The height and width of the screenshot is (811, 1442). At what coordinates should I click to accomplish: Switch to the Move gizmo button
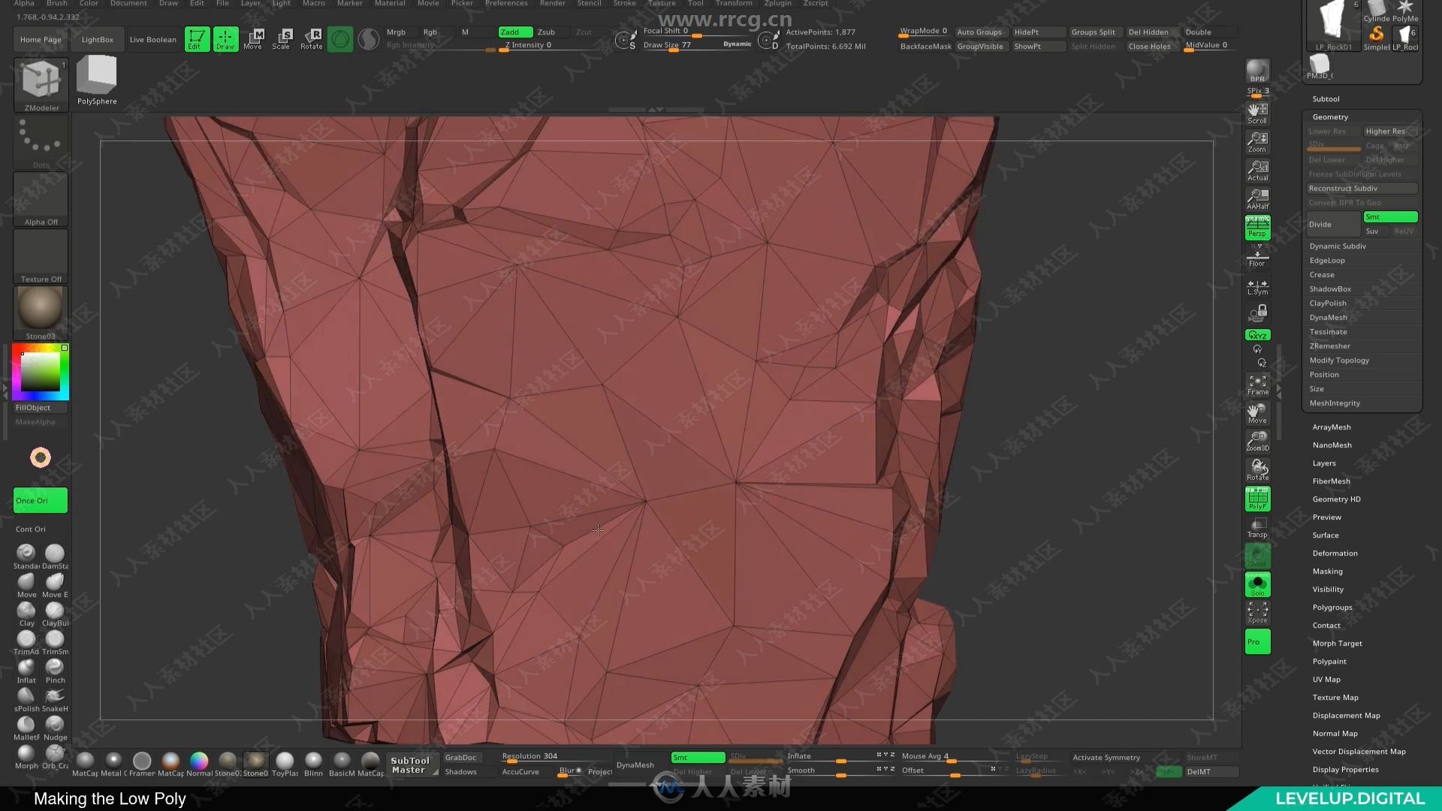tap(253, 39)
